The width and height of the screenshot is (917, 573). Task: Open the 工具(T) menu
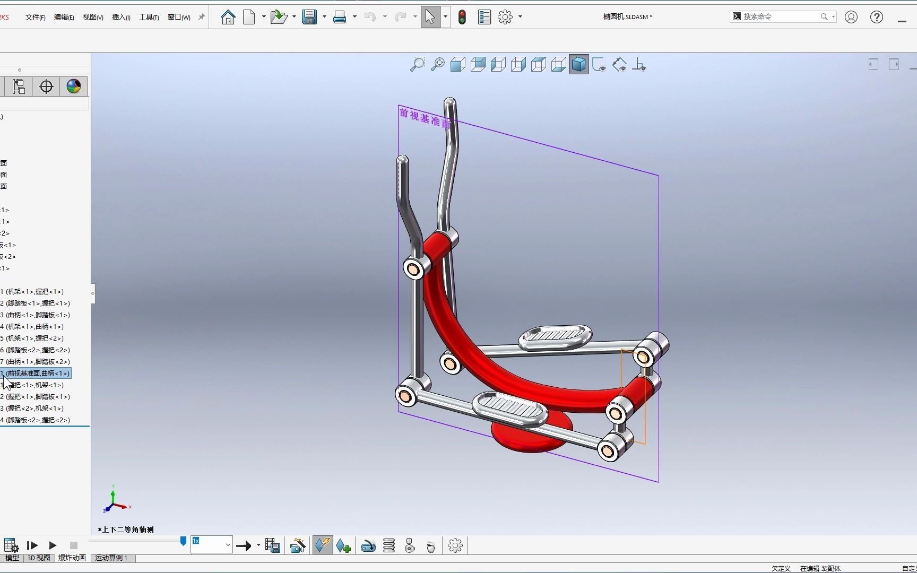point(149,16)
